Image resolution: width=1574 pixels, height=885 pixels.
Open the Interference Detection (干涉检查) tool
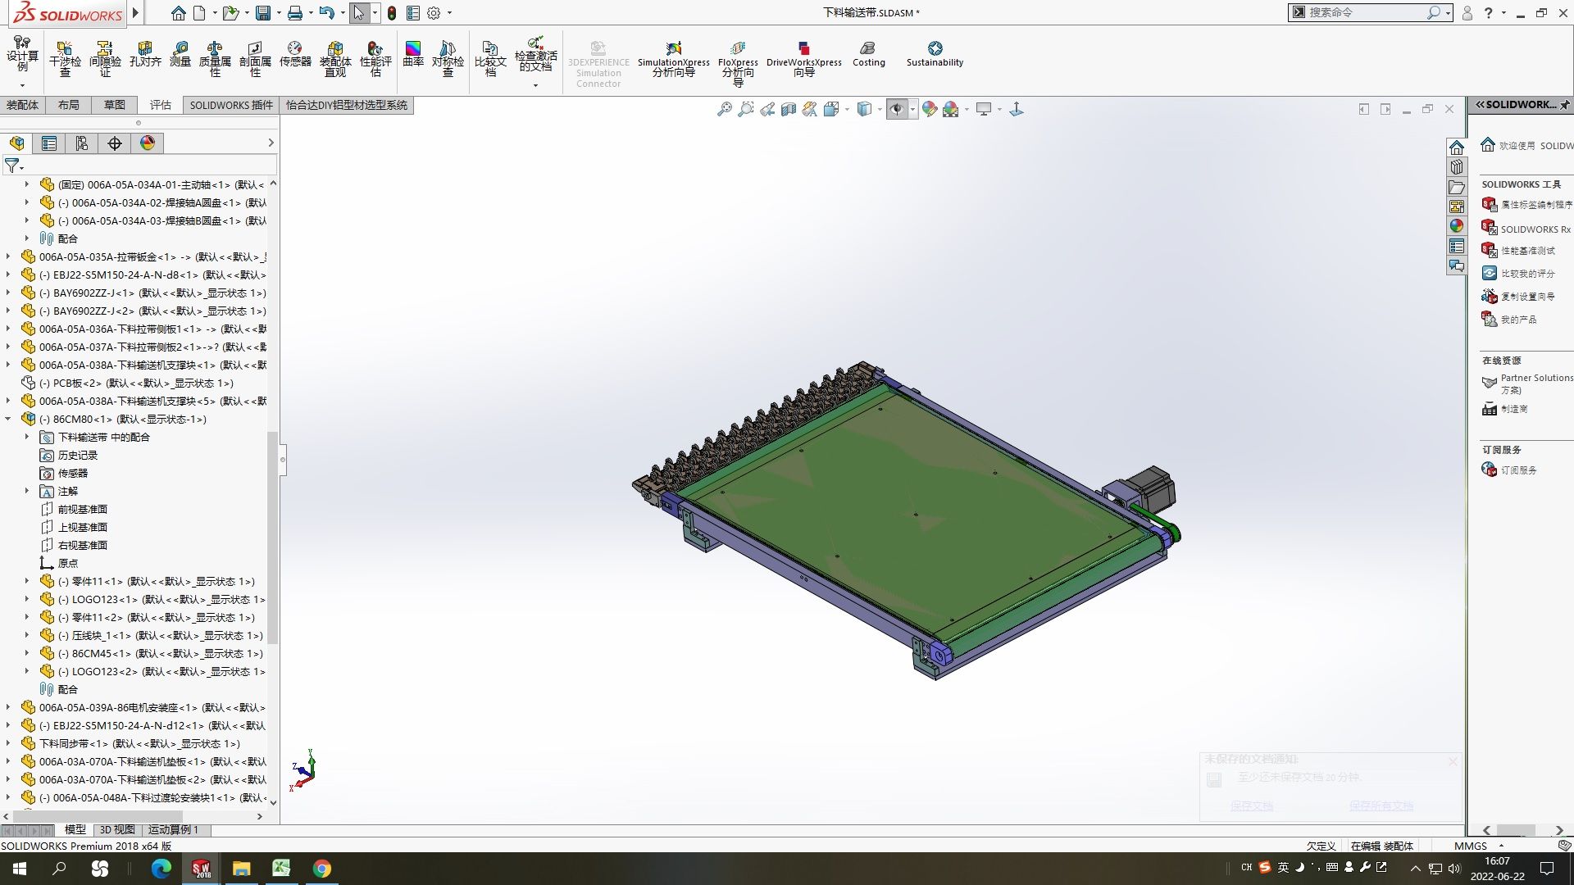65,57
